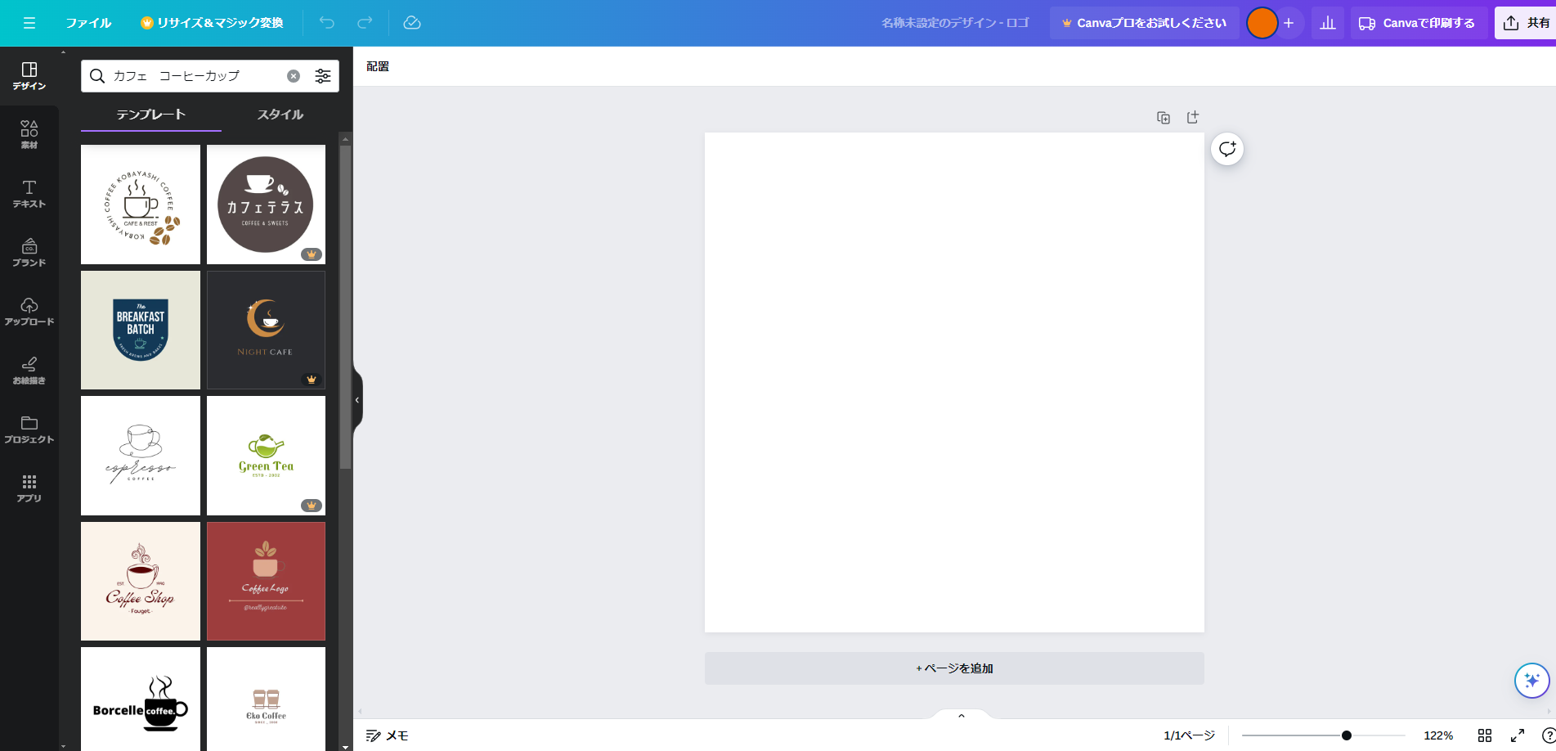Screen dimensions: 1556x751
Task: Switch to the スタイル tab
Action: tap(279, 115)
